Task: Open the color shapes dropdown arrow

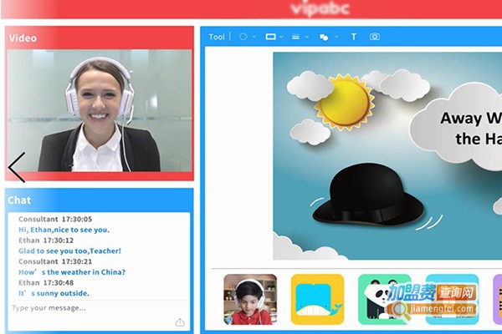Action: click(336, 37)
